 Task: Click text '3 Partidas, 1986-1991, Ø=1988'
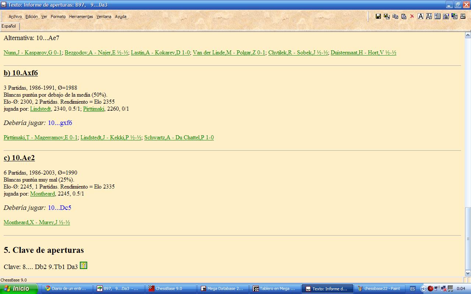40,88
